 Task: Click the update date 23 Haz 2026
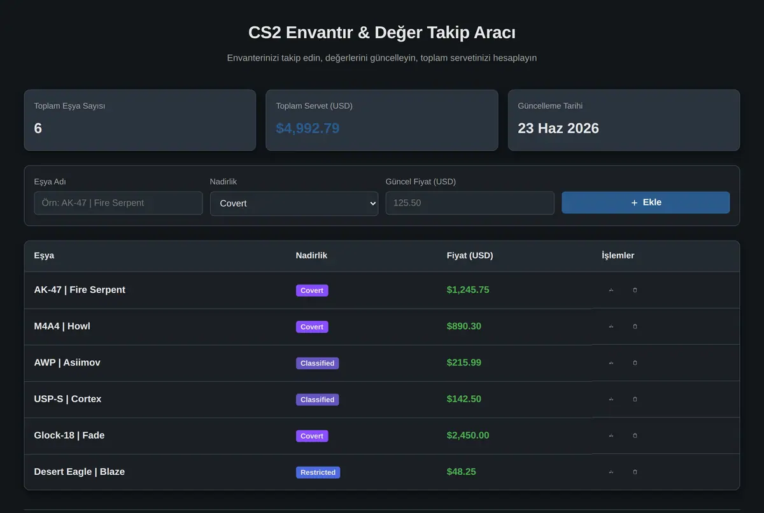click(x=558, y=128)
